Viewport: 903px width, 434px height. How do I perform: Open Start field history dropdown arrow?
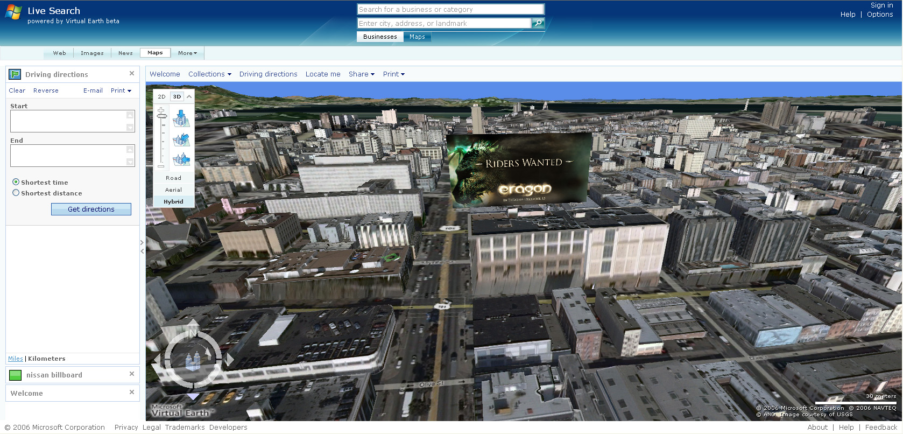pos(130,128)
